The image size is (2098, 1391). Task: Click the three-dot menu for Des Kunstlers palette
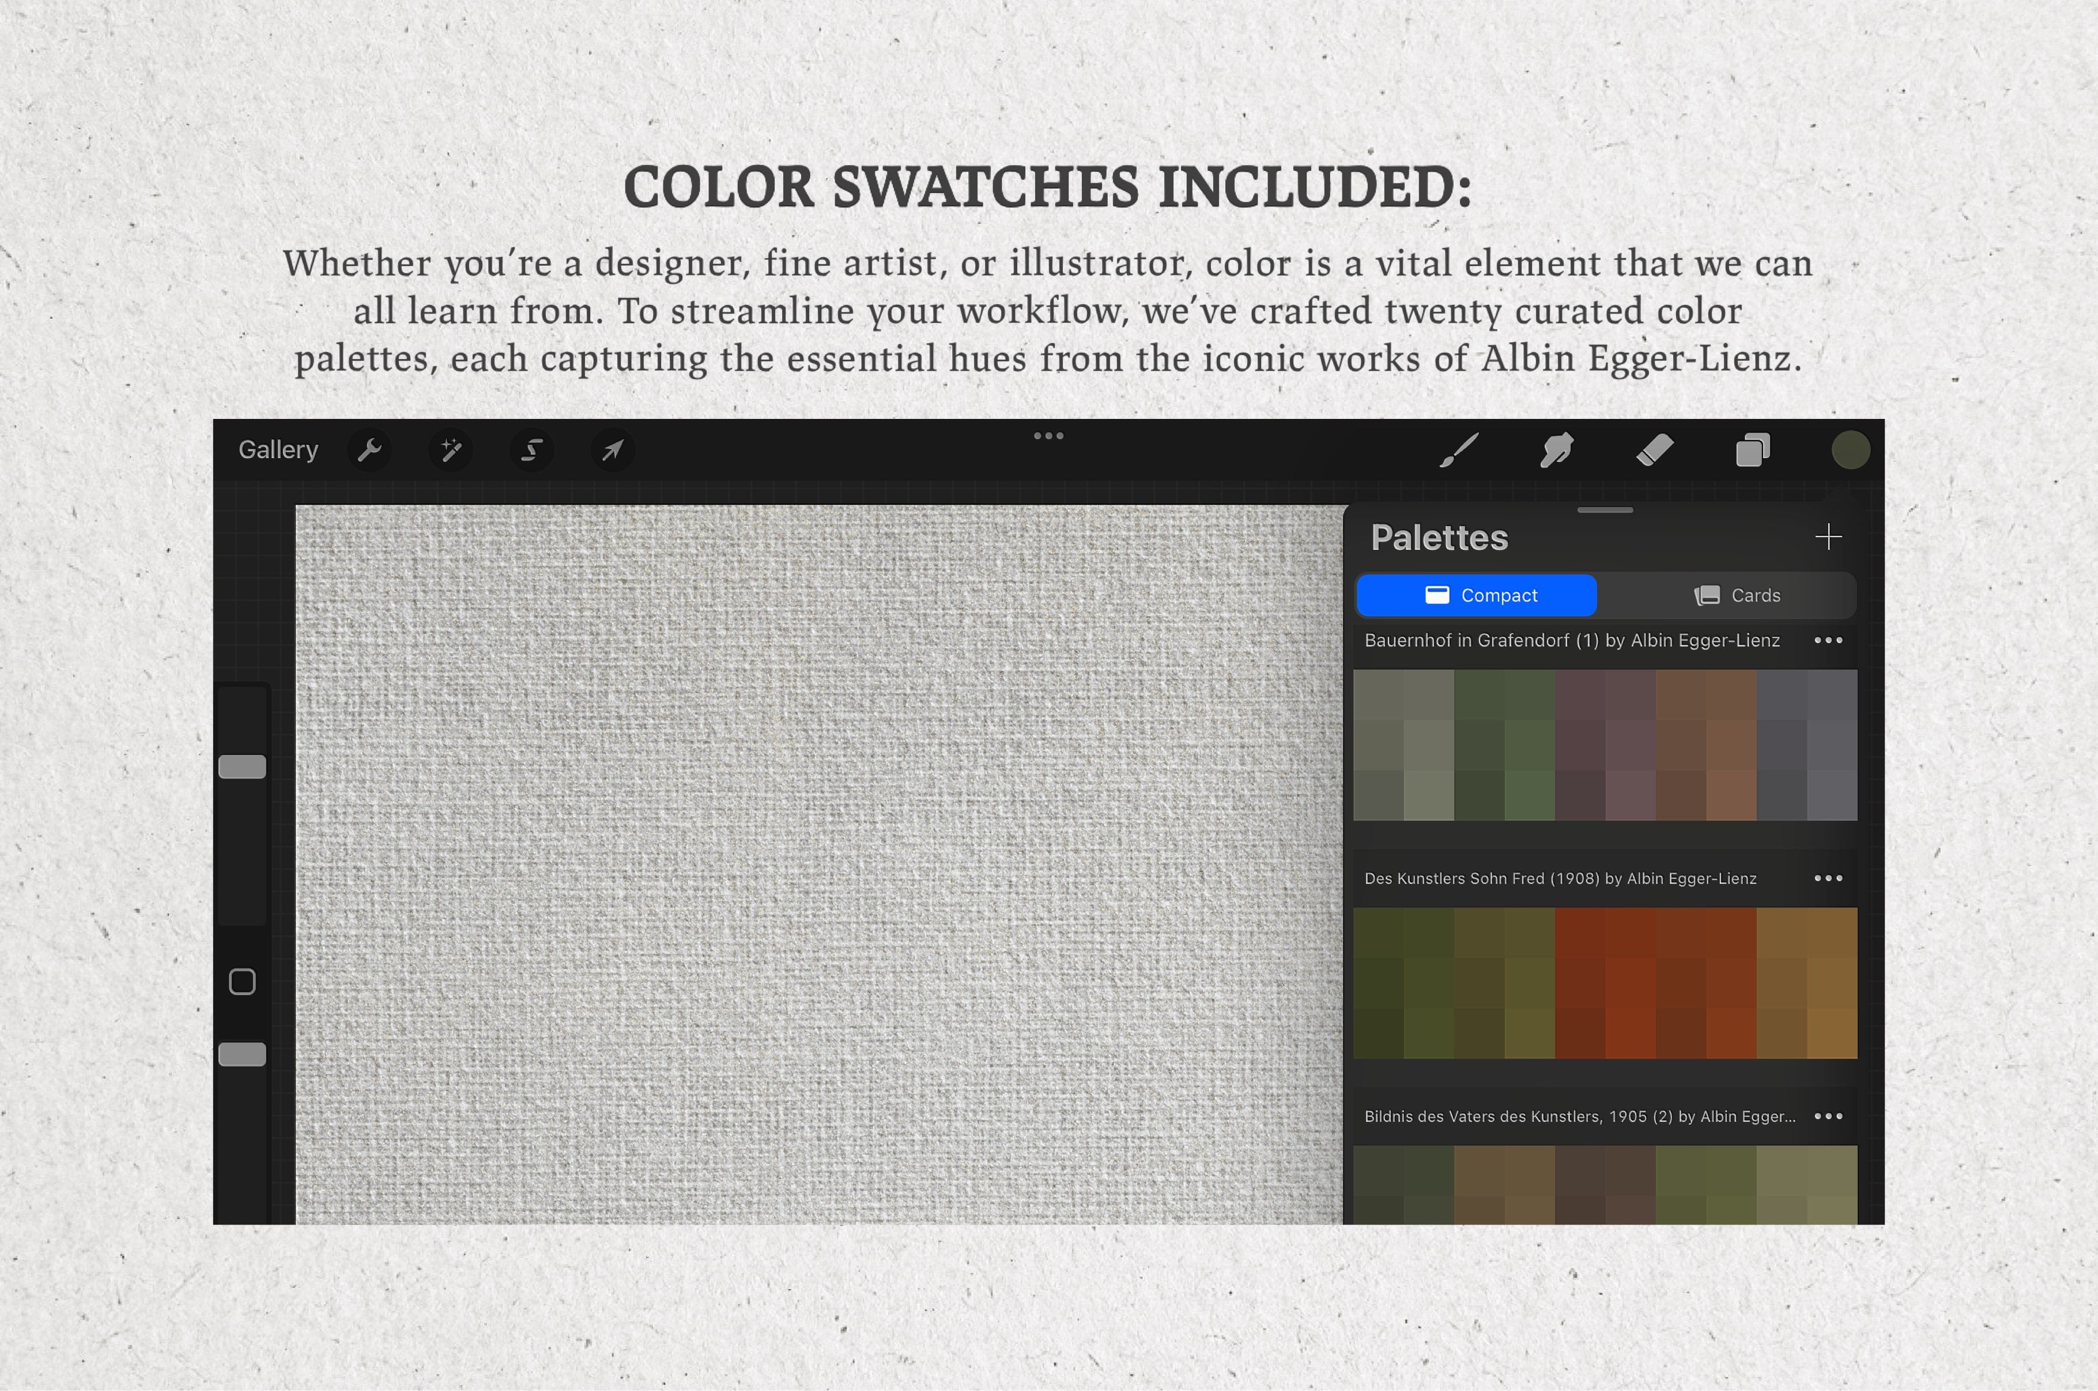point(1825,879)
